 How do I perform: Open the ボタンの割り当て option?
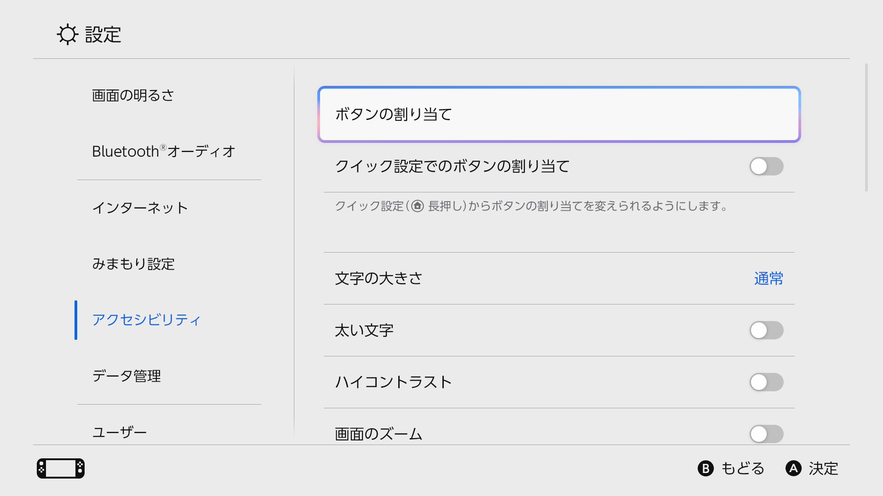(x=559, y=114)
